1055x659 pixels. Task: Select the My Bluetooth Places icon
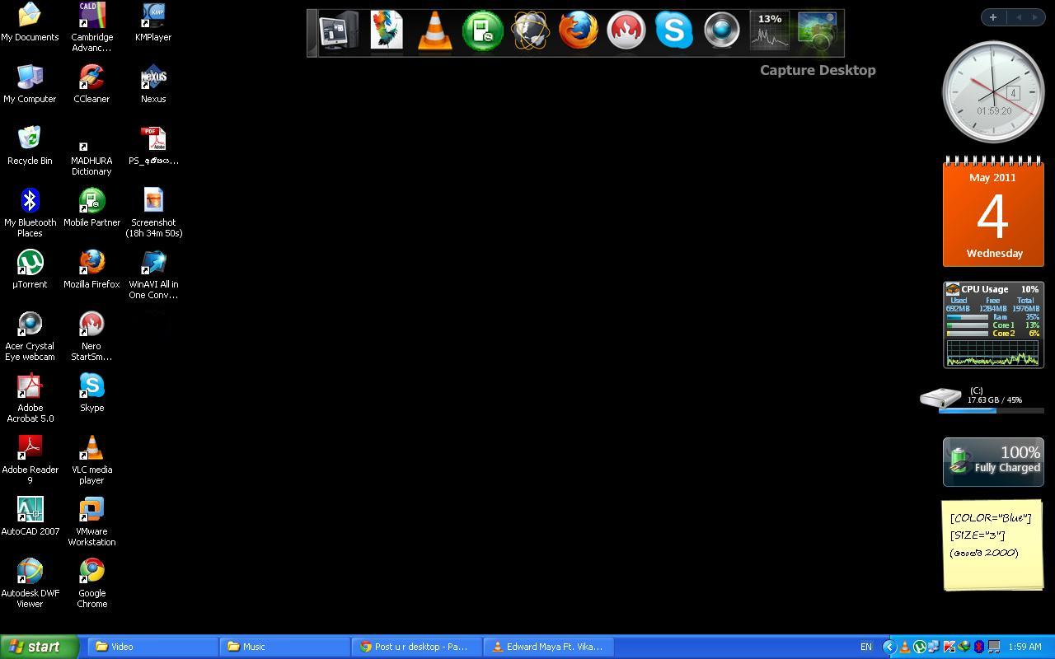(x=30, y=213)
